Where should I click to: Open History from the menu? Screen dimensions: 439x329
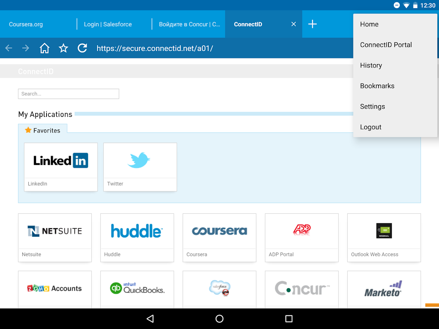pyautogui.click(x=395, y=65)
